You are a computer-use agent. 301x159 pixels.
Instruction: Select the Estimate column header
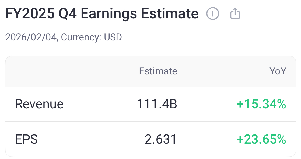(158, 71)
